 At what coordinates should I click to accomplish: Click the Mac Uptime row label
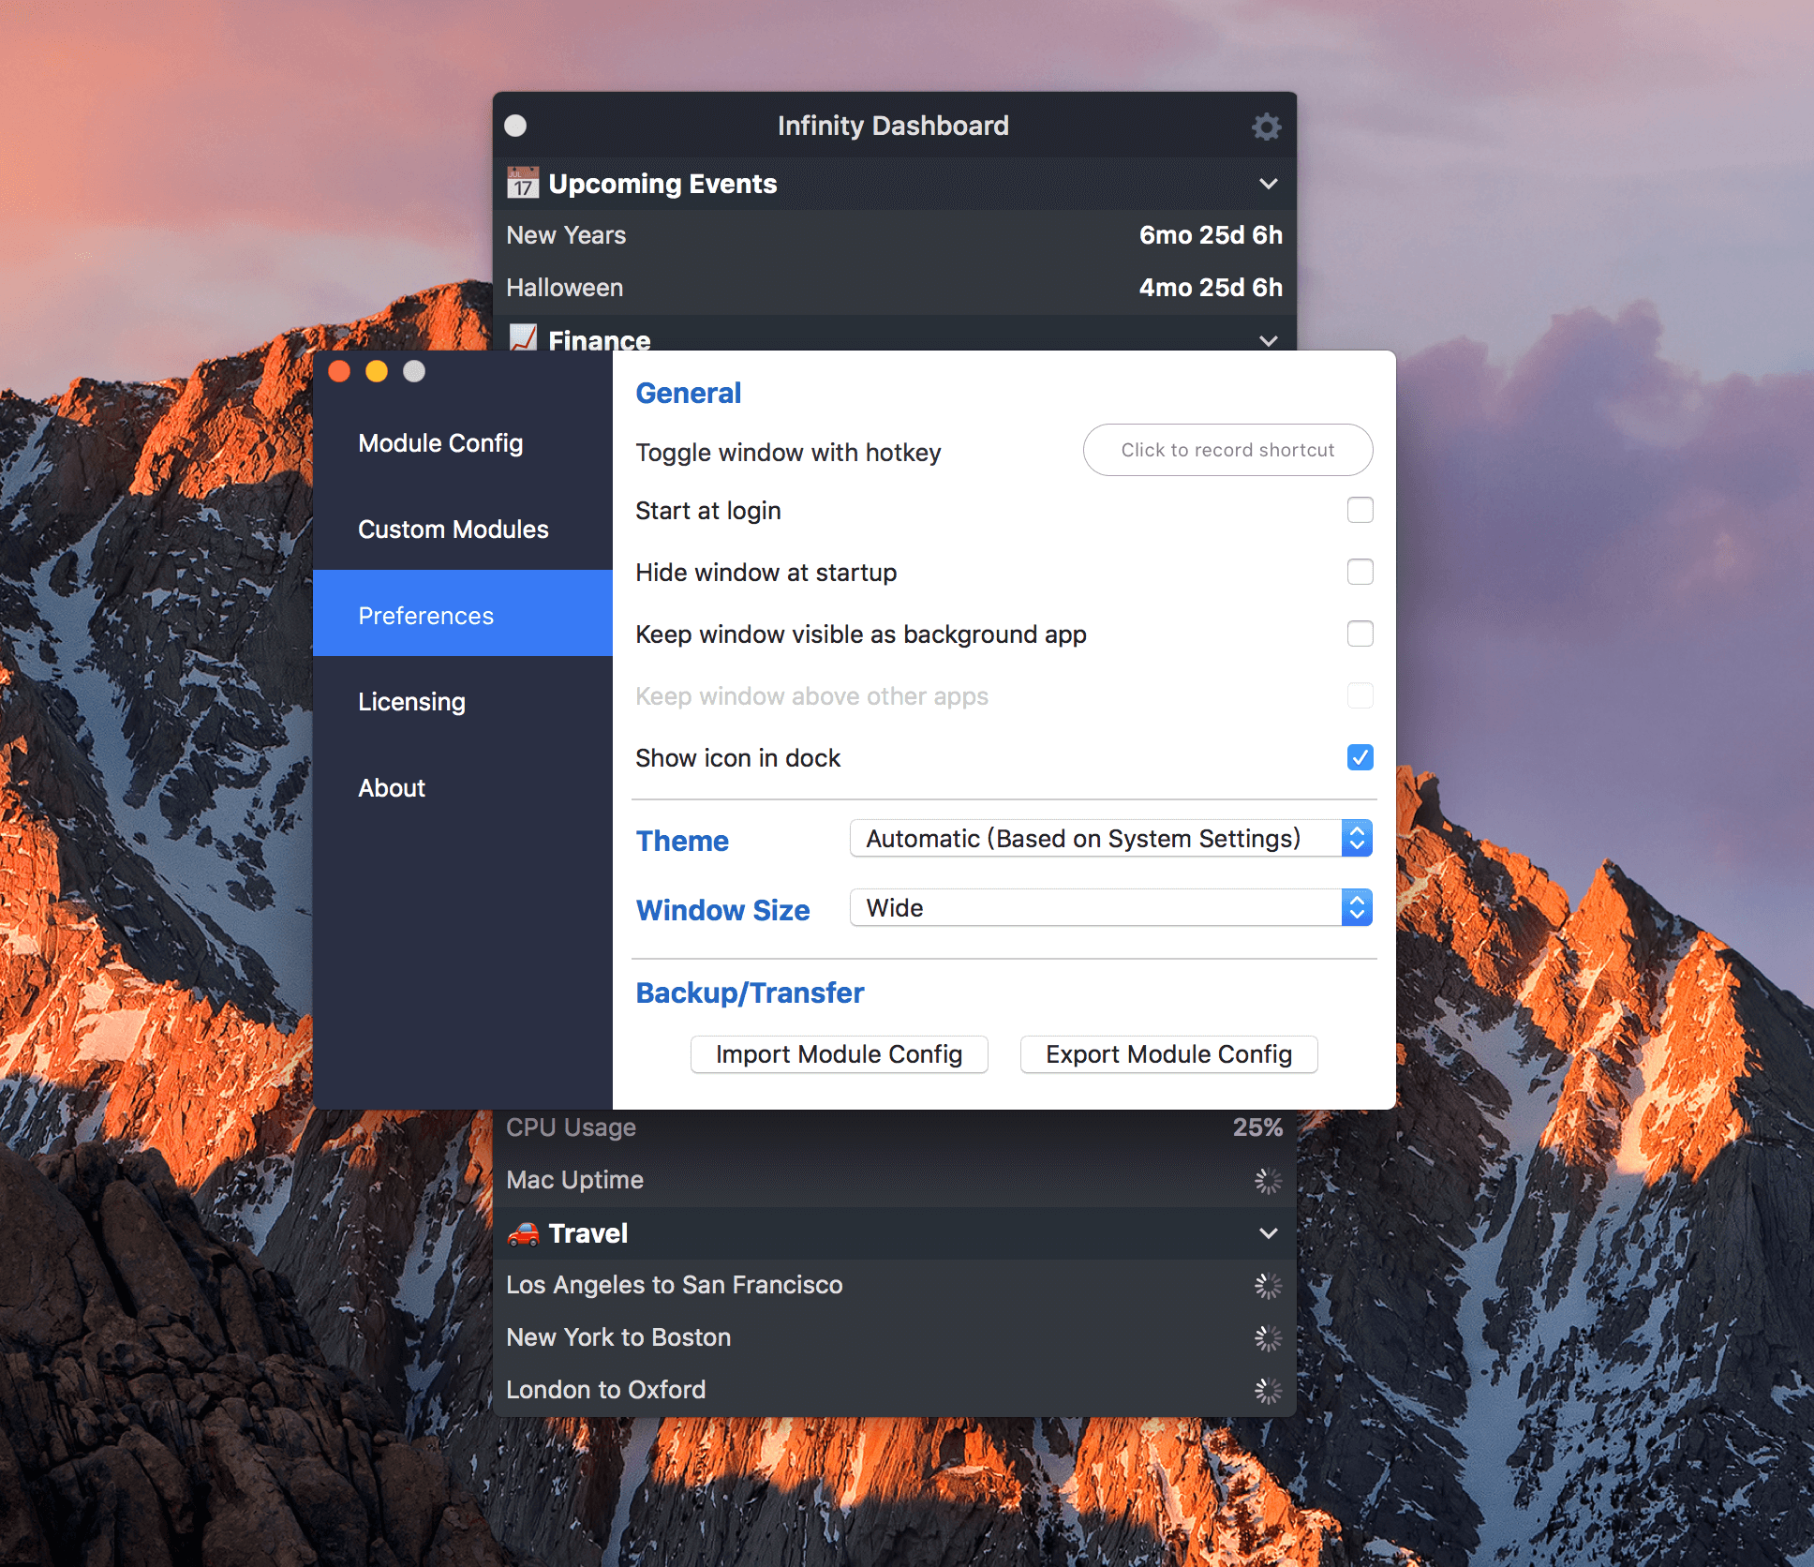click(574, 1180)
